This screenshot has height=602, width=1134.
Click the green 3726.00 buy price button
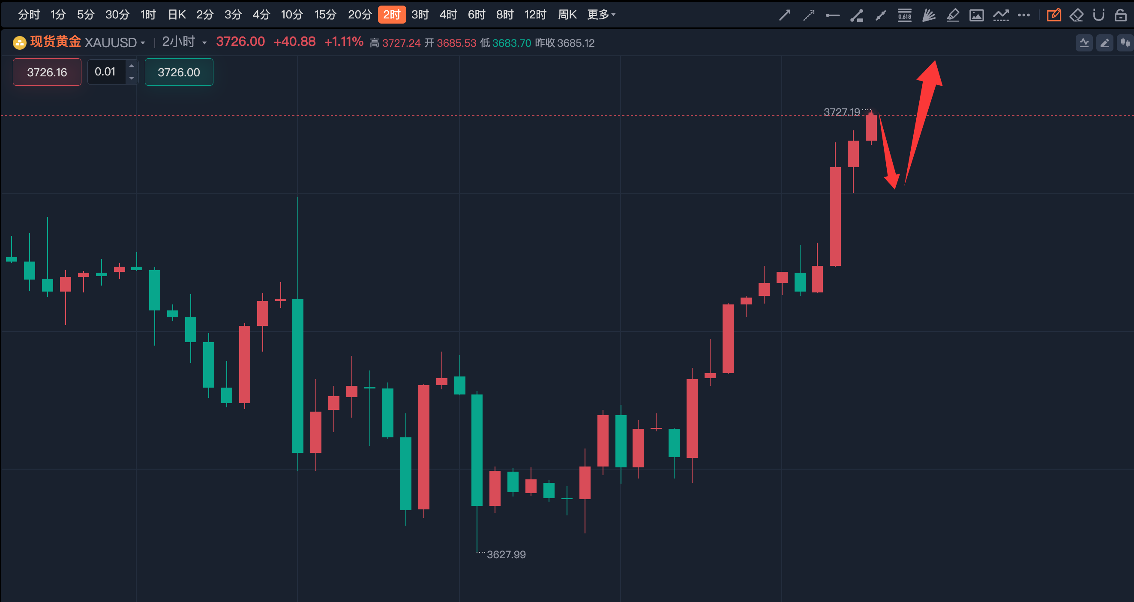pos(179,72)
